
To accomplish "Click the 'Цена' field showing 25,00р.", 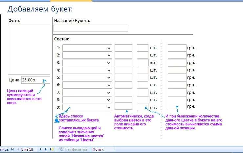I will (36, 80).
